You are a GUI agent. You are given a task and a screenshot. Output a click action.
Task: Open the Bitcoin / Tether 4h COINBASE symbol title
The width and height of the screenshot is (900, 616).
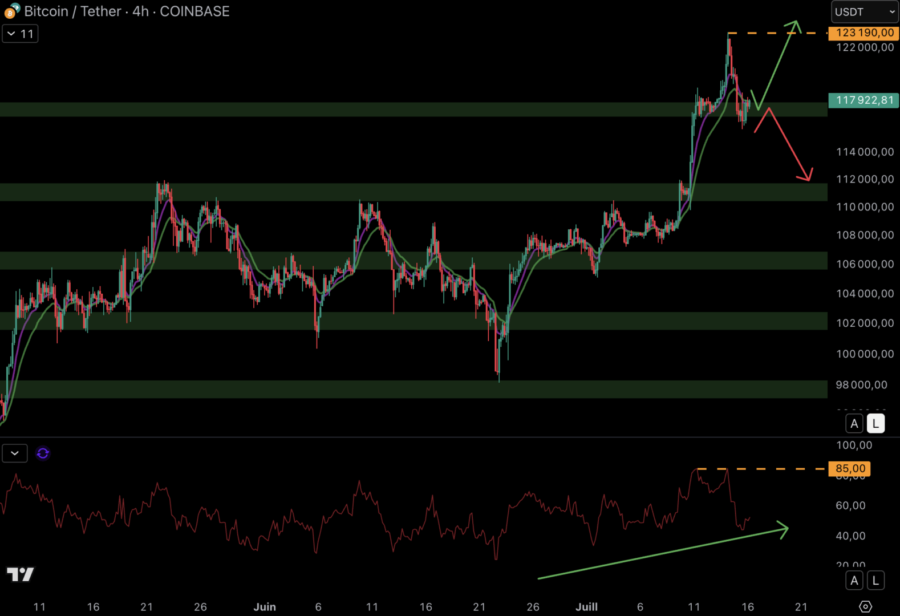coord(127,11)
